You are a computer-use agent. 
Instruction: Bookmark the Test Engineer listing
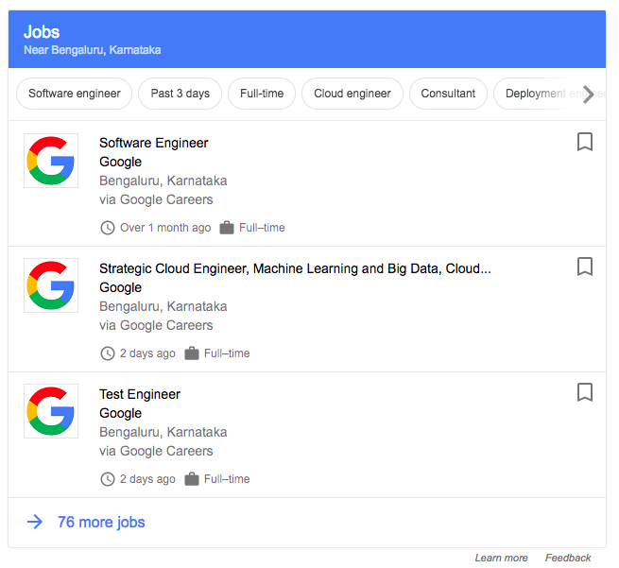pyautogui.click(x=585, y=392)
